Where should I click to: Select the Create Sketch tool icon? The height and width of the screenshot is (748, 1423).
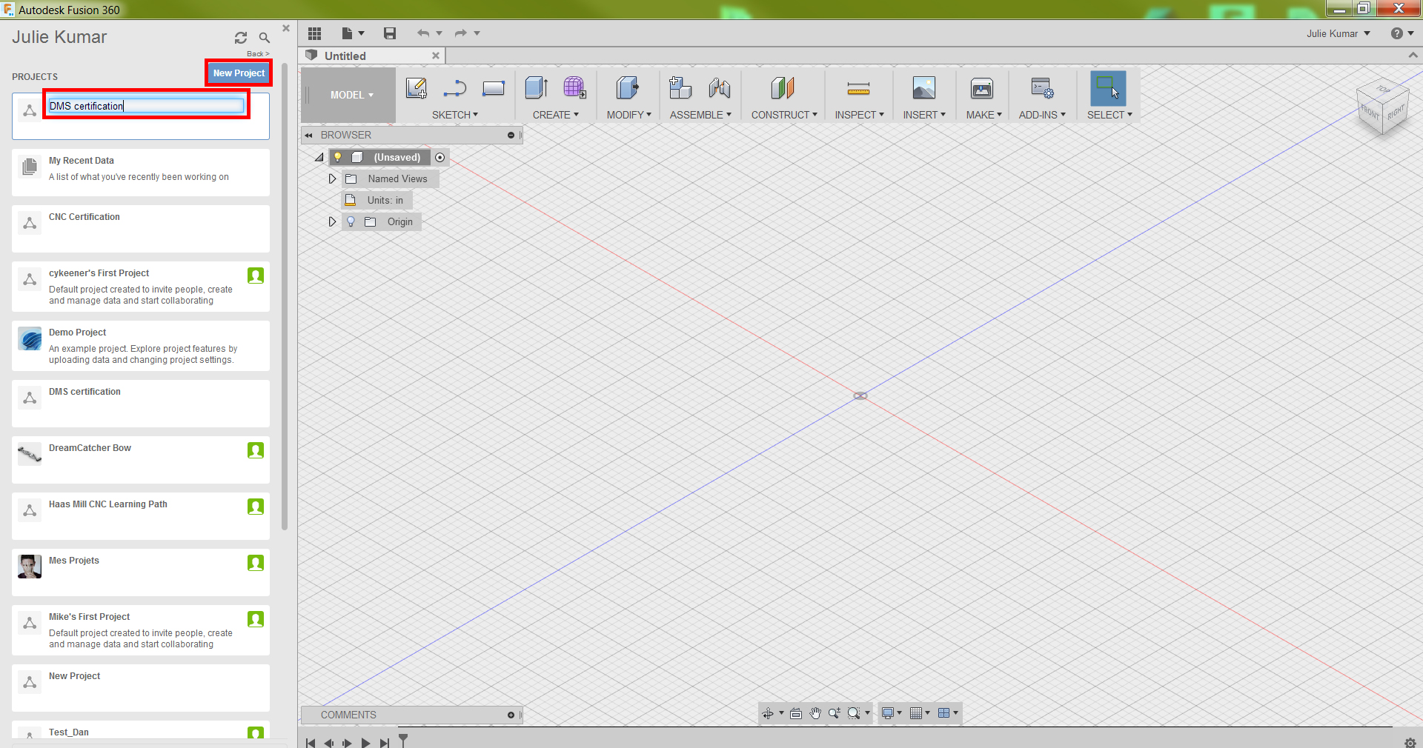click(417, 88)
